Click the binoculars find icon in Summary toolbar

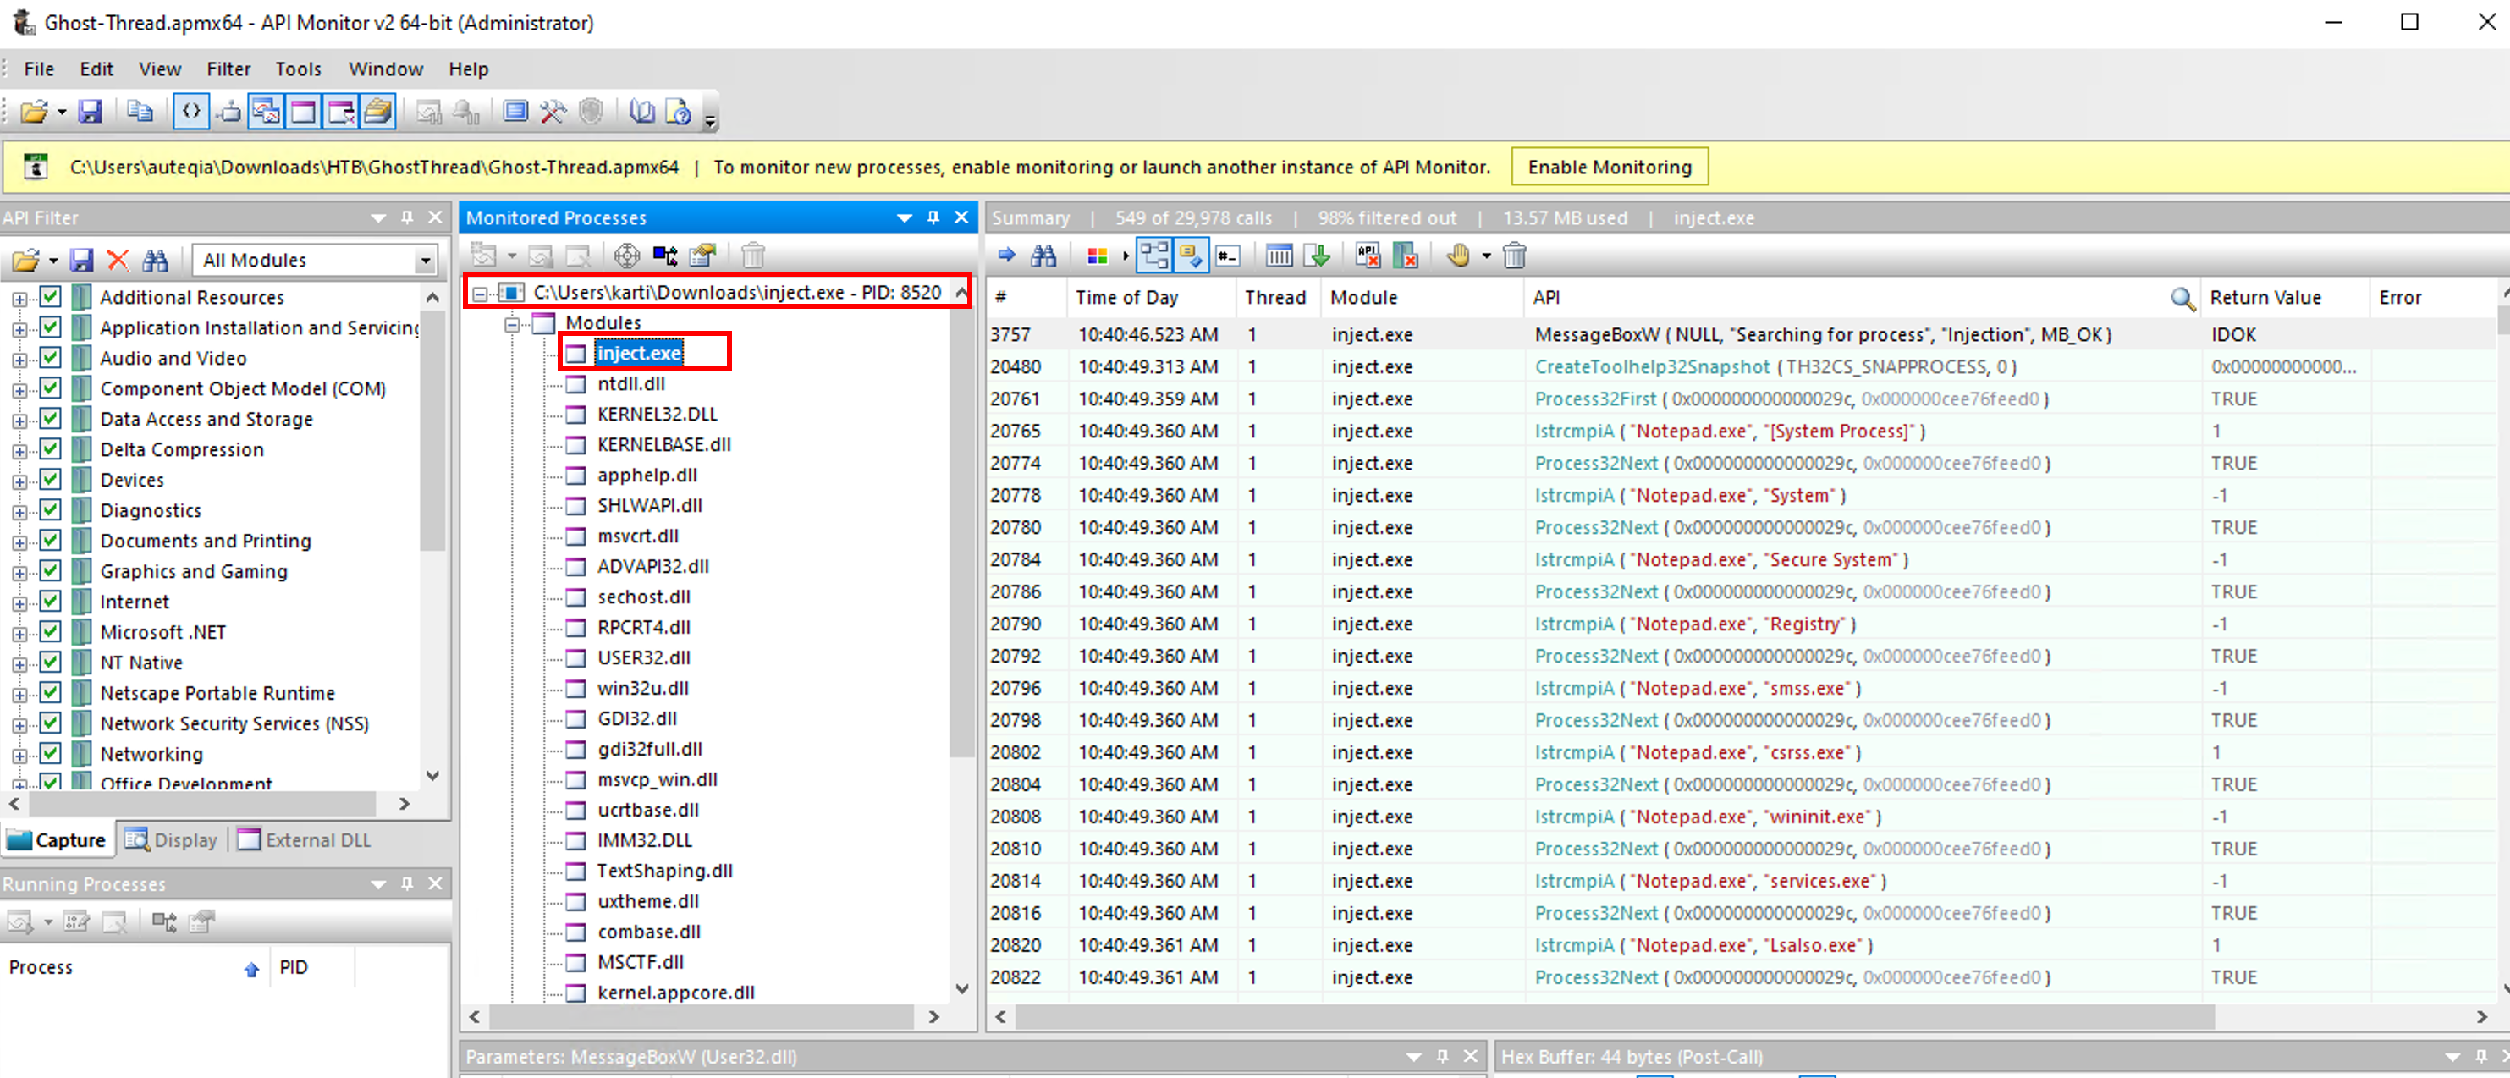1043,256
